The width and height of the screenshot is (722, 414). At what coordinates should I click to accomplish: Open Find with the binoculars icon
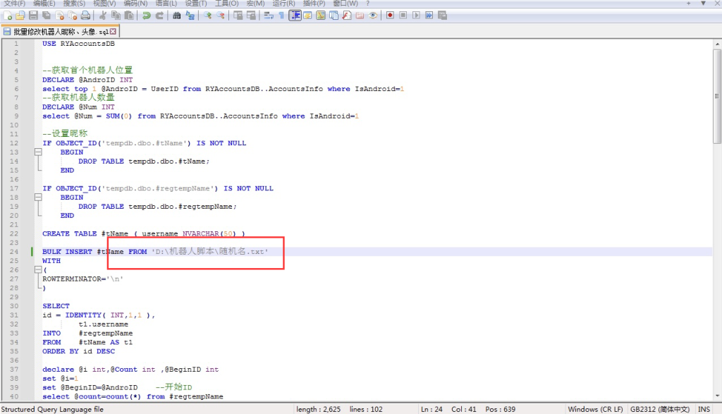click(x=176, y=15)
